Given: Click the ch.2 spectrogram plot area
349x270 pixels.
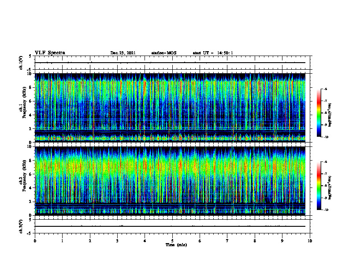Looking at the screenshot, I should (170, 181).
